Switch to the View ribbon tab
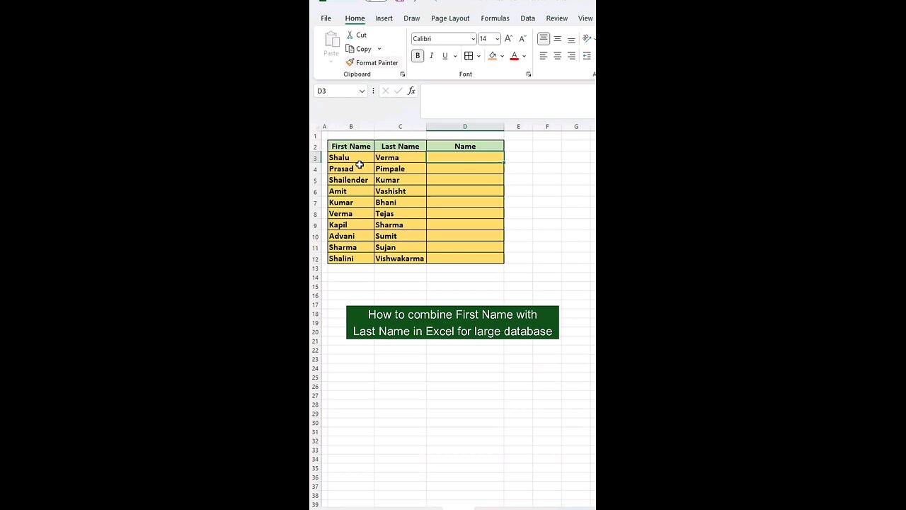The image size is (906, 510). [585, 18]
